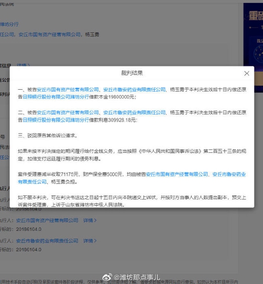Click 潍坊分行 link at top of background page
Image resolution: width=263 pixels, height=284 pixels.
pyautogui.click(x=9, y=24)
